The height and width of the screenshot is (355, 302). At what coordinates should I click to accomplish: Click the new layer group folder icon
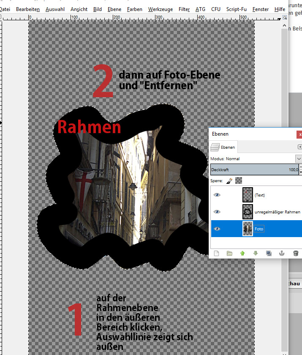point(229,254)
